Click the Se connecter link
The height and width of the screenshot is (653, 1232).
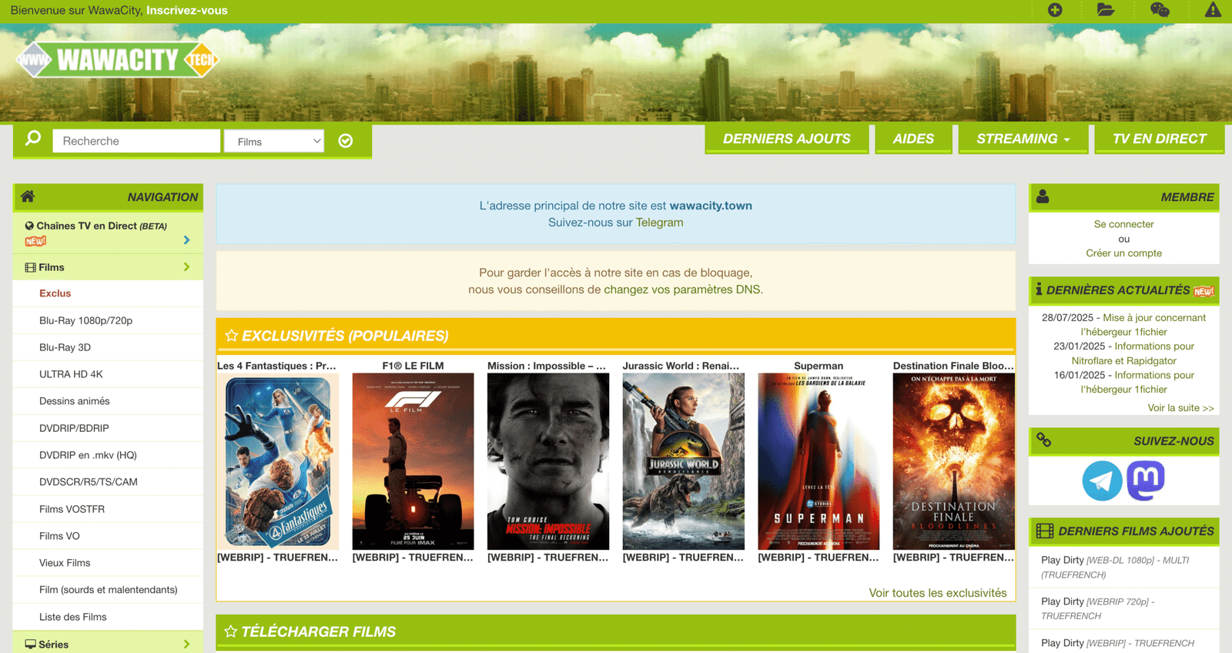1123,224
